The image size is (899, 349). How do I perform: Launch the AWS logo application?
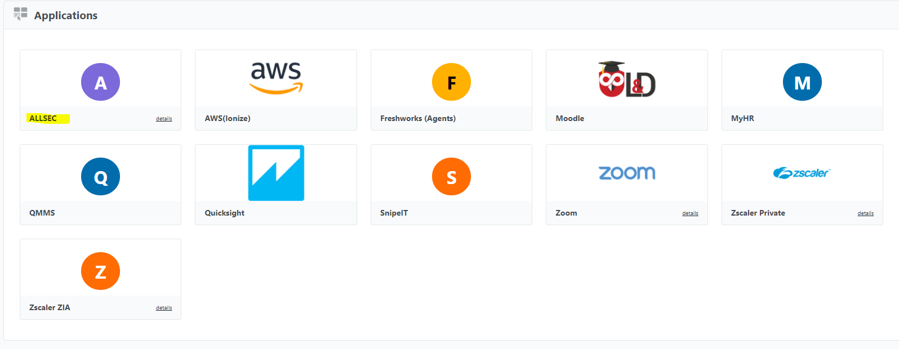tap(276, 78)
